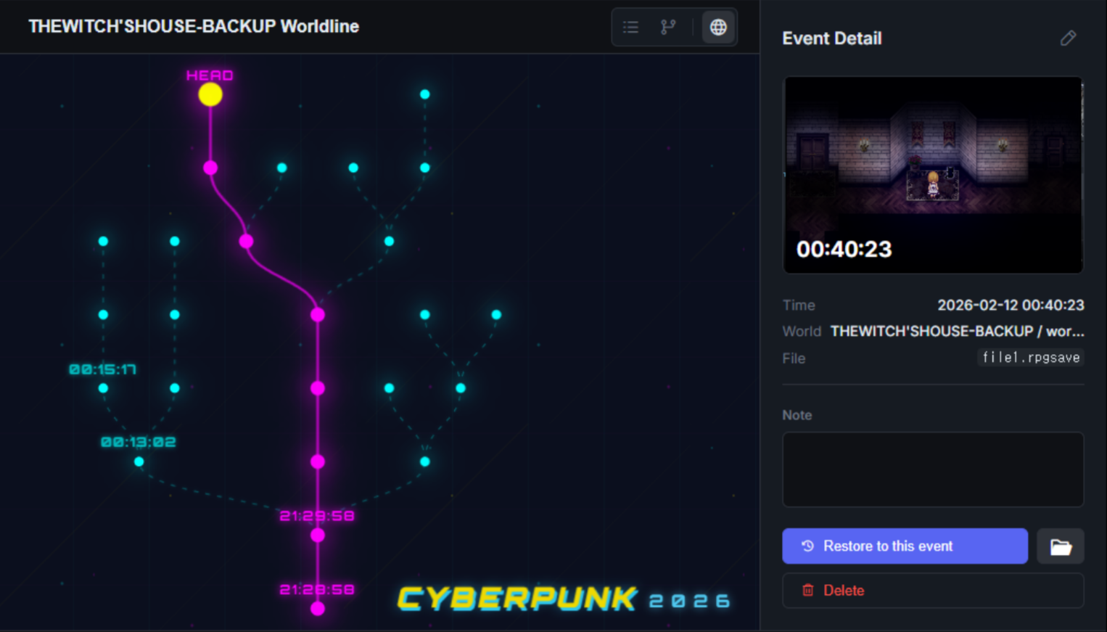
Task: Click the THEWITCH'SHOUSE-BACKUP Worldline title
Action: (193, 26)
